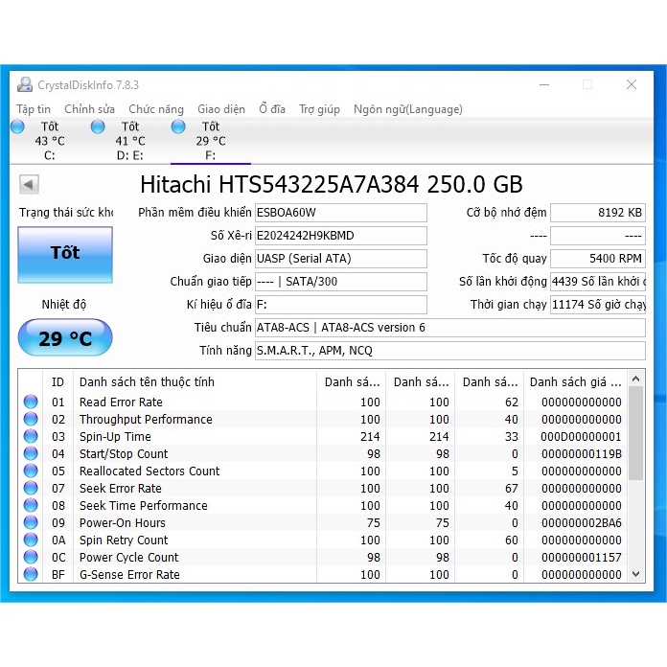Click the status circle for G-Sense Error Rate
667x667 pixels.
31,574
